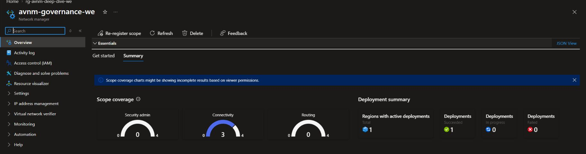Click the Scope coverage heading
The height and width of the screenshot is (154, 586).
pyautogui.click(x=115, y=99)
